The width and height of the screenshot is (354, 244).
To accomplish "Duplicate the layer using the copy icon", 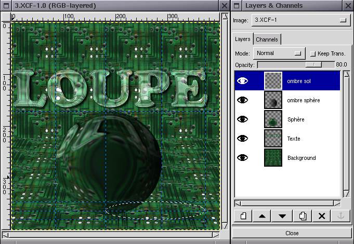I will 301,216.
